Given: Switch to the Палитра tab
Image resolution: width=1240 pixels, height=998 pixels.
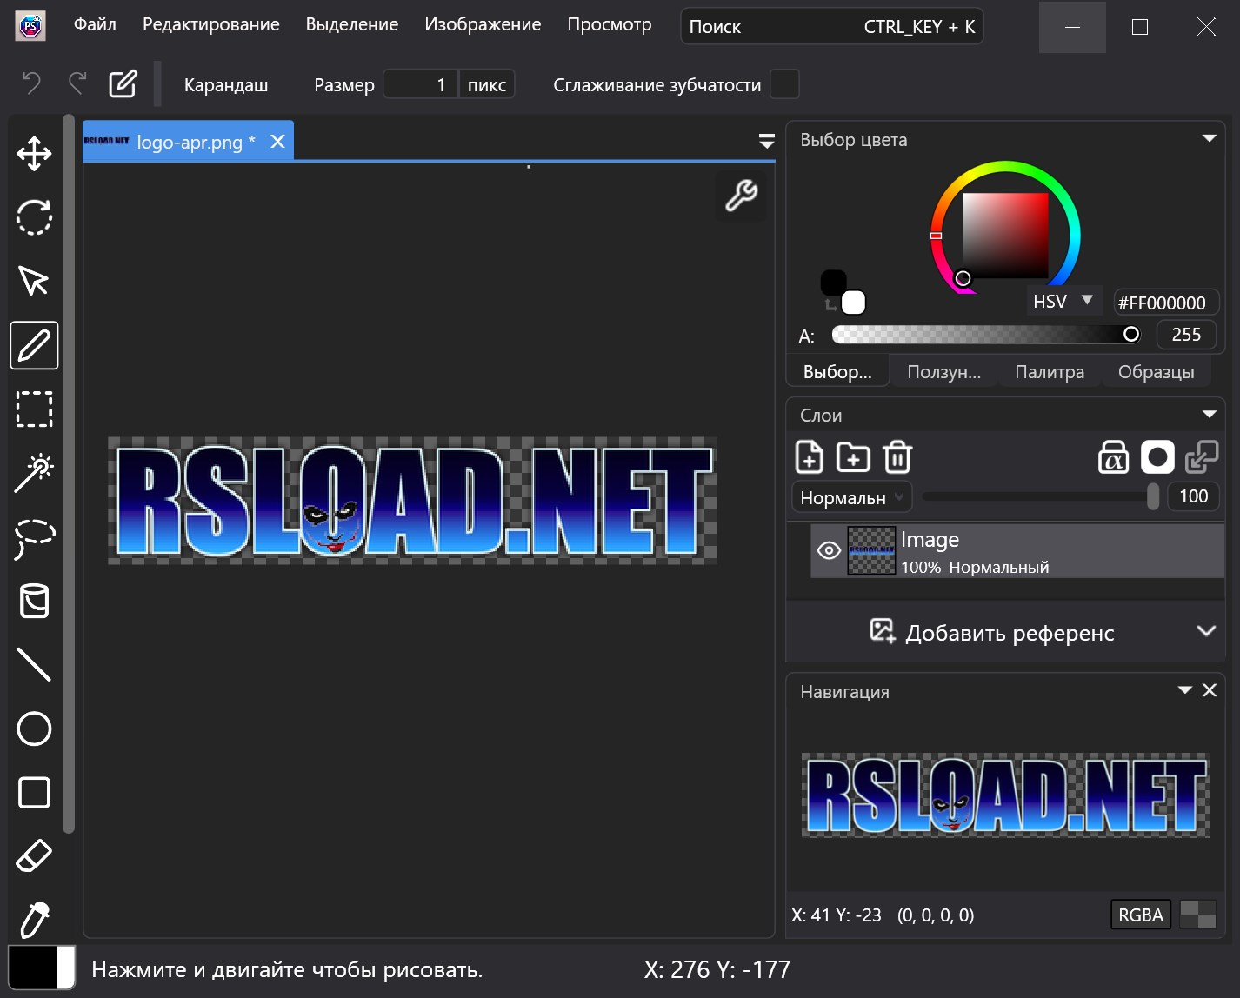Looking at the screenshot, I should [1050, 372].
